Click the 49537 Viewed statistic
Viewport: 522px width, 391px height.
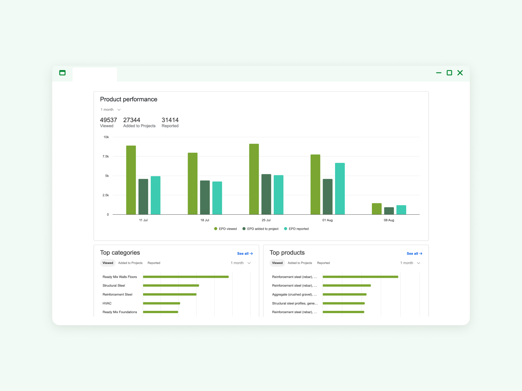[108, 123]
